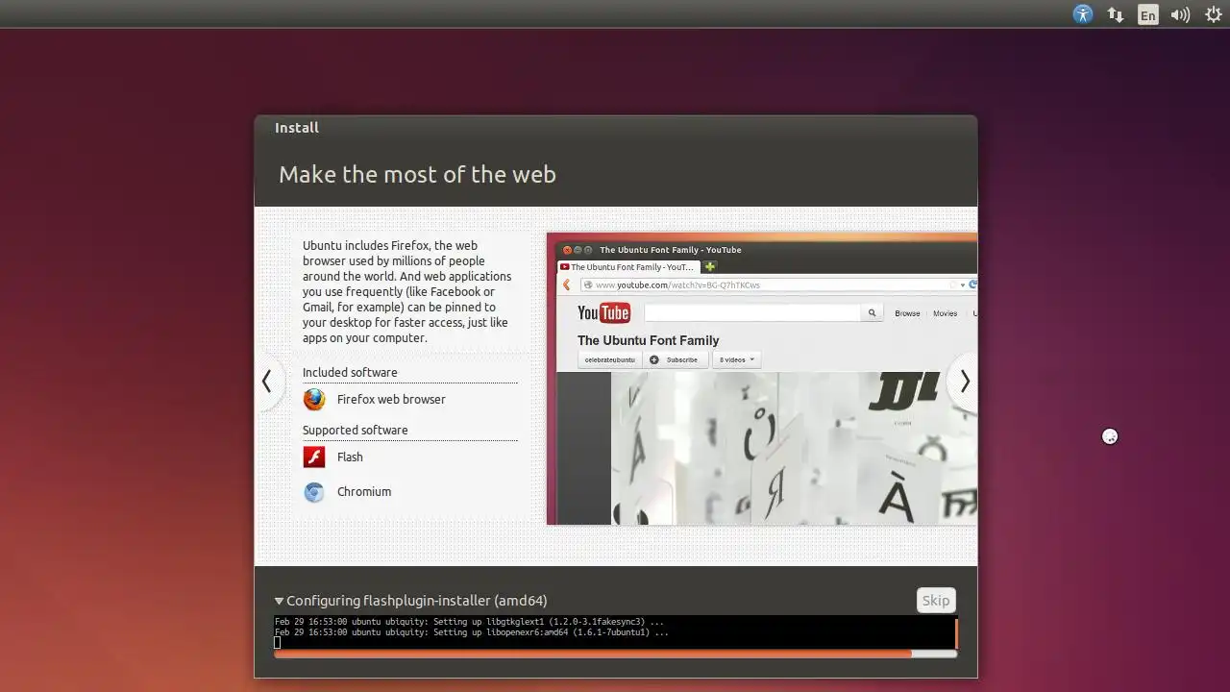Open the system gear menu
The width and height of the screenshot is (1230, 692).
(x=1214, y=14)
